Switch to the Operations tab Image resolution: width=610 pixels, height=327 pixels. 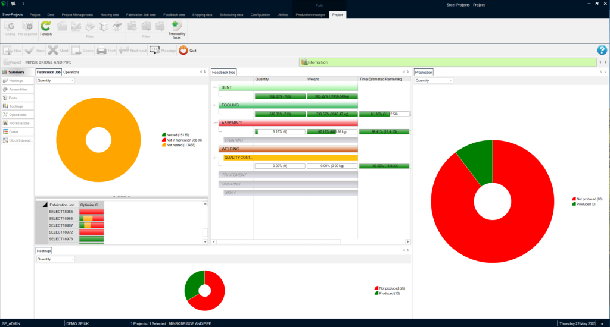[x=71, y=72]
